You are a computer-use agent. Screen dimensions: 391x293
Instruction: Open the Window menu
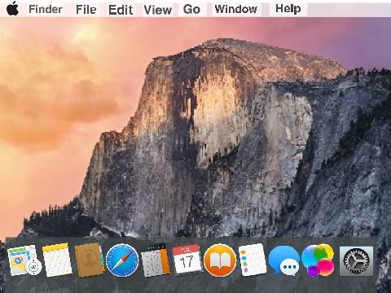[236, 9]
